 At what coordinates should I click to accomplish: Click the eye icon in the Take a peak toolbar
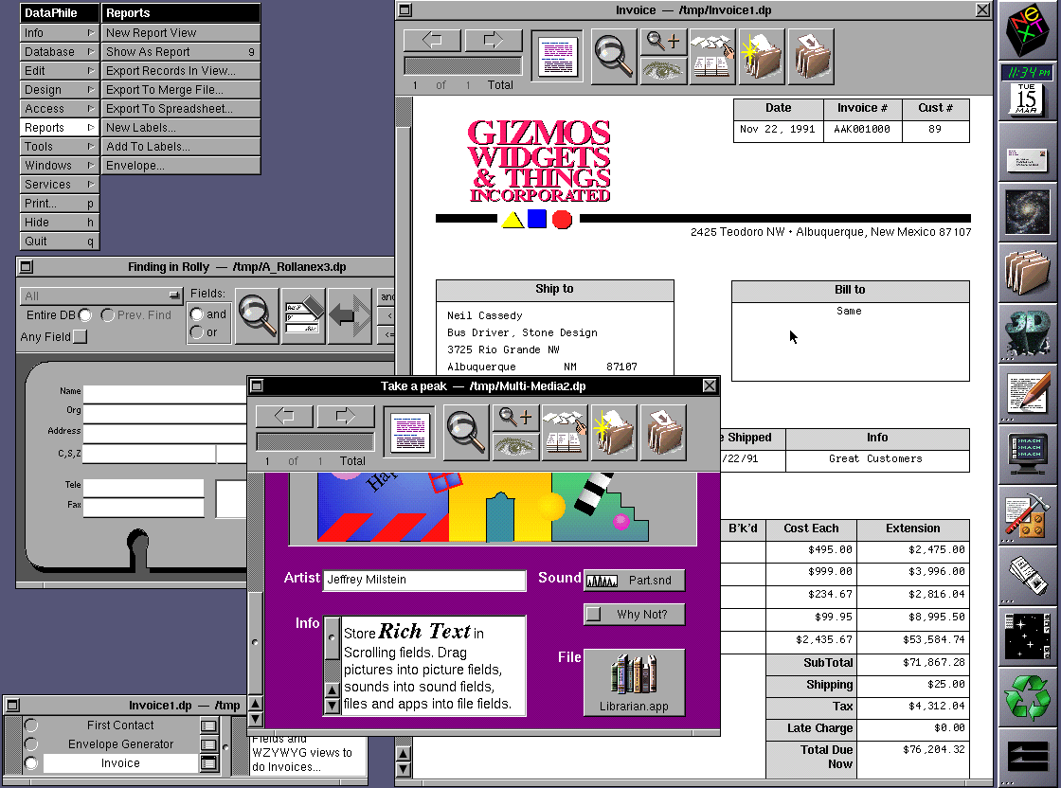[515, 447]
